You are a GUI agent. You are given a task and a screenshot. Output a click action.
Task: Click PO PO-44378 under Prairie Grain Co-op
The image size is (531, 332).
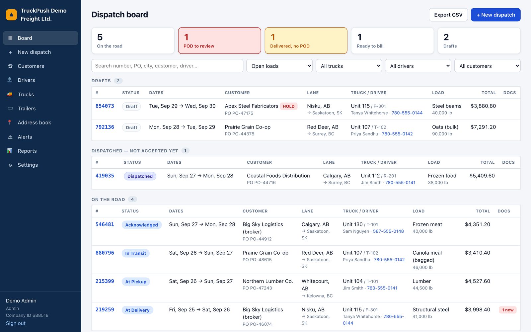(239, 134)
